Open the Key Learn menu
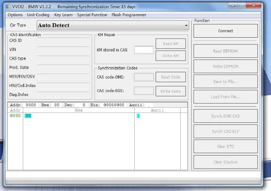The image size is (271, 191). pos(63,15)
